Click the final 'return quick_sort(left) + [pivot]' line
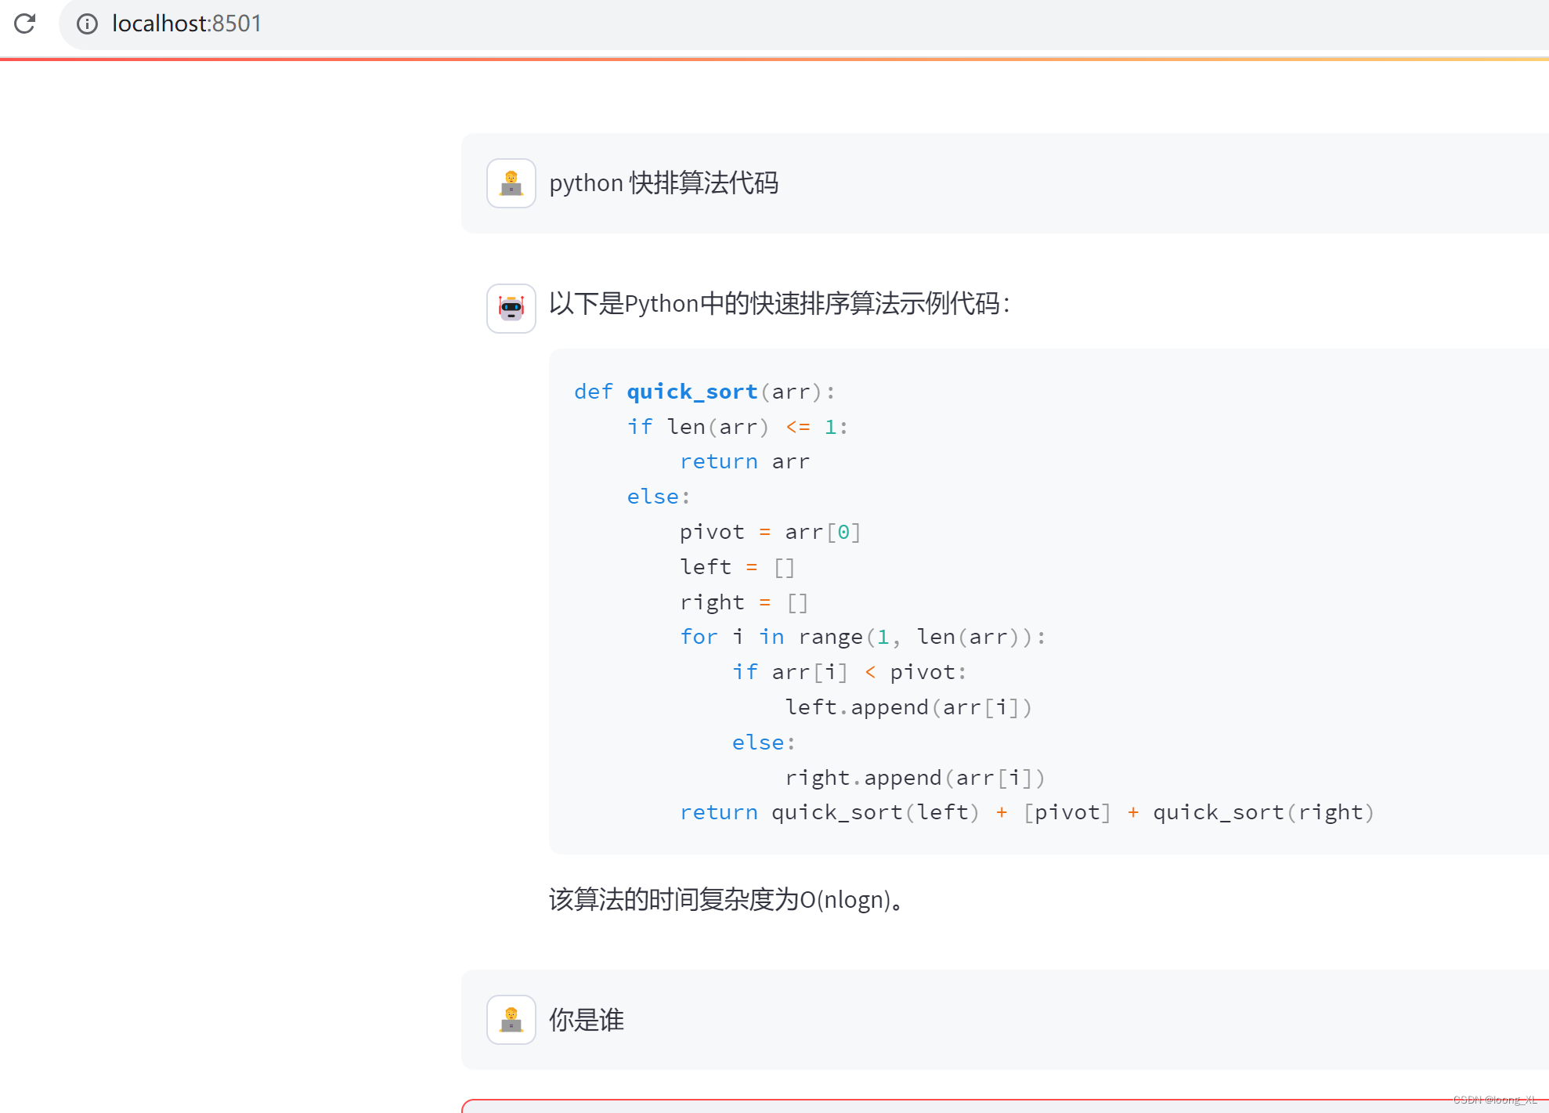The image size is (1549, 1113). click(x=1027, y=812)
